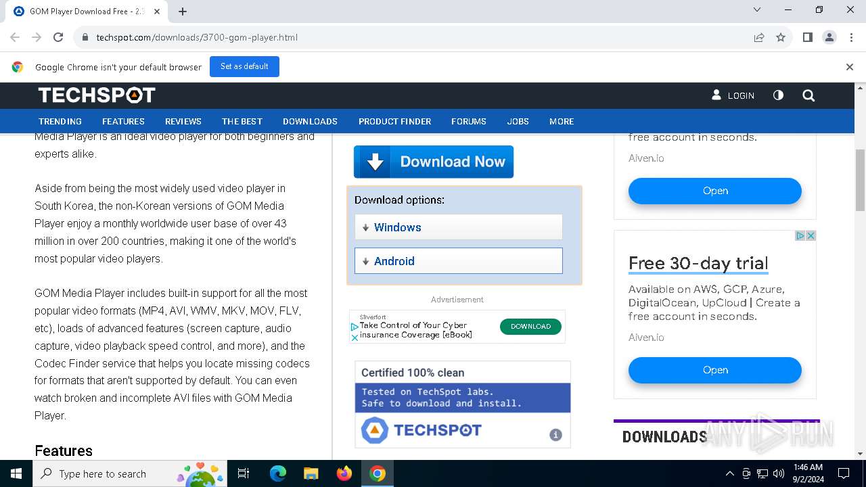Open the FORUMS menu
The height and width of the screenshot is (487, 866).
point(469,122)
